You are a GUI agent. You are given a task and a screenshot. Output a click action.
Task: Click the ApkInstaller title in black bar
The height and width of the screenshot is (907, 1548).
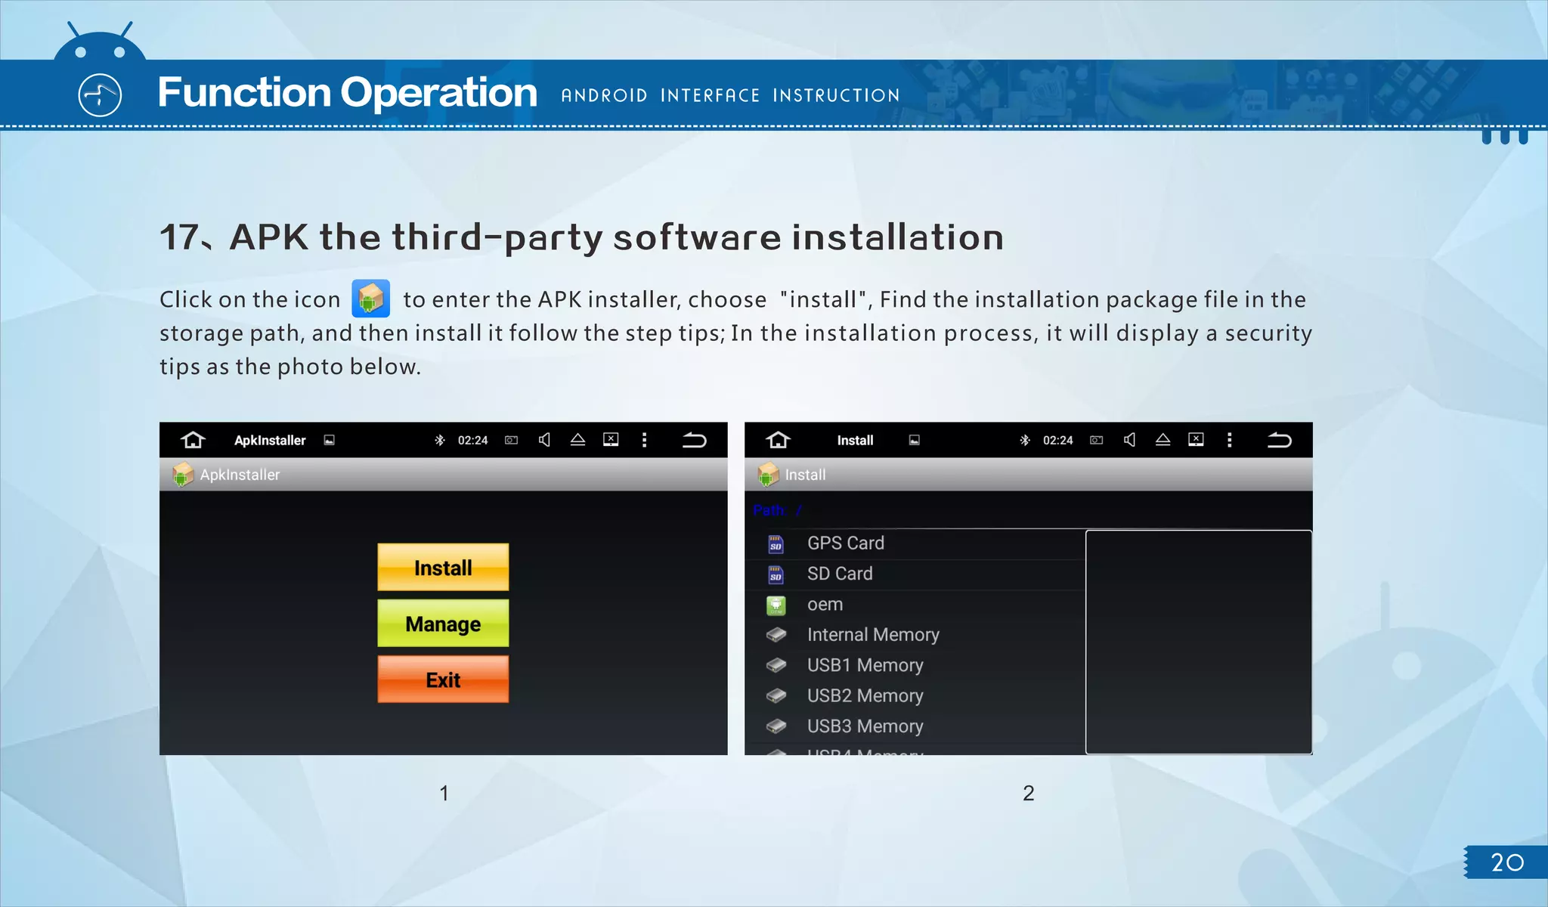pyautogui.click(x=270, y=440)
